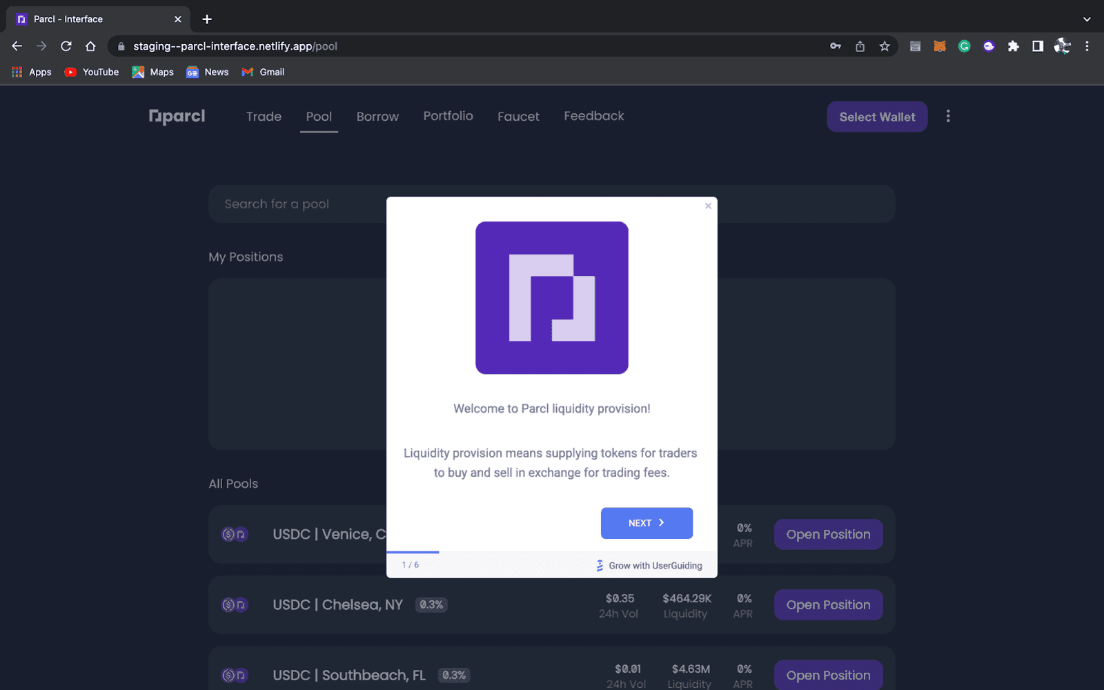Focus the Search for a pool field
Screen dimensions: 1104x690
tap(552, 204)
